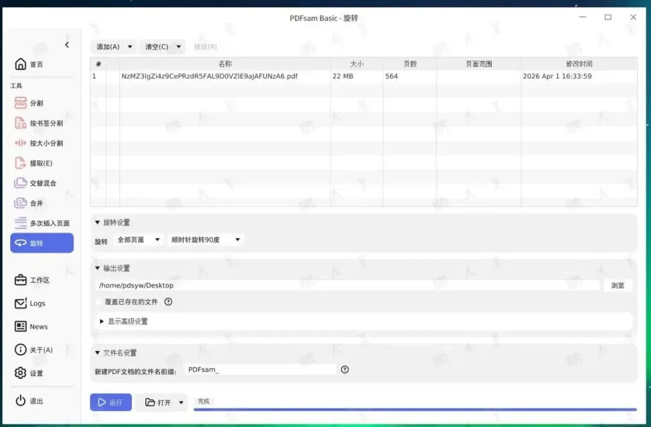
Task: Click the 清空(C) clear button
Action: pyautogui.click(x=157, y=46)
